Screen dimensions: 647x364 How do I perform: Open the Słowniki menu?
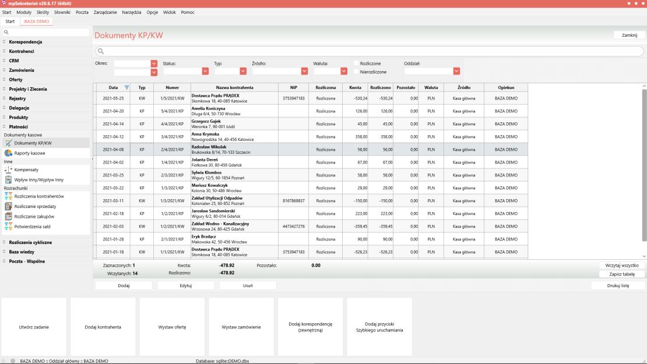click(x=62, y=12)
